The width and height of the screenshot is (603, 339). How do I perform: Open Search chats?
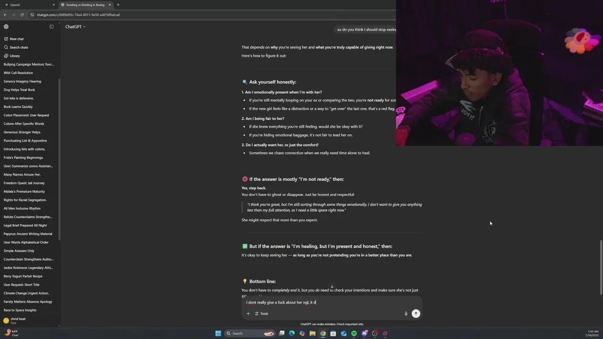click(16, 48)
